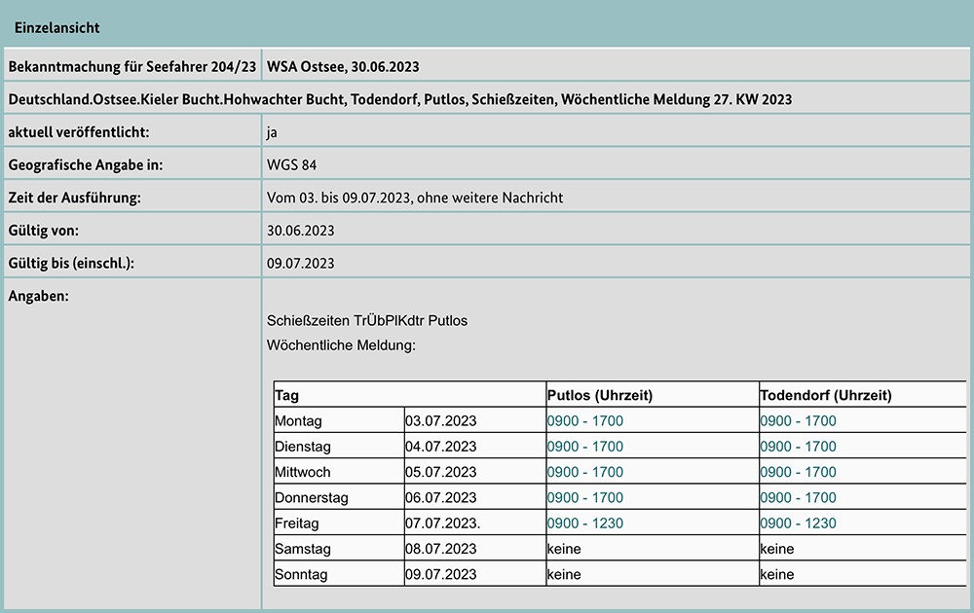Select Wednesday's Todendorf time link
974x613 pixels.
[x=798, y=472]
